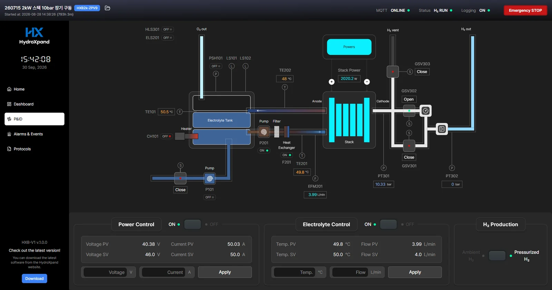Click the pressure regulator gauge icon

point(426,111)
